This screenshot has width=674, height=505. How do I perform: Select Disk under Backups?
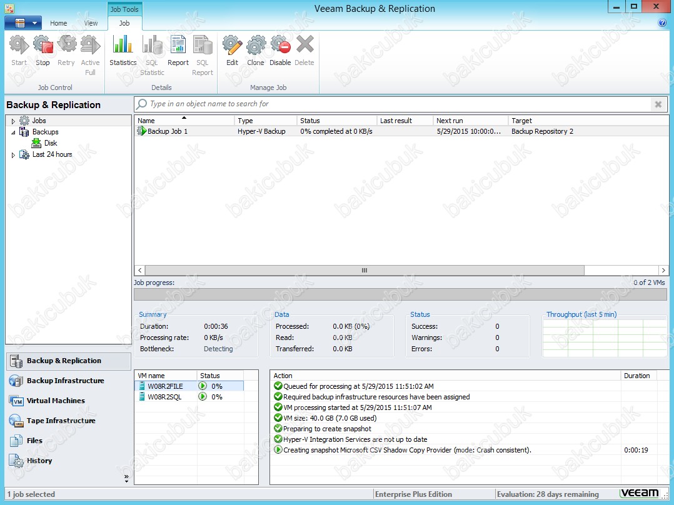51,143
